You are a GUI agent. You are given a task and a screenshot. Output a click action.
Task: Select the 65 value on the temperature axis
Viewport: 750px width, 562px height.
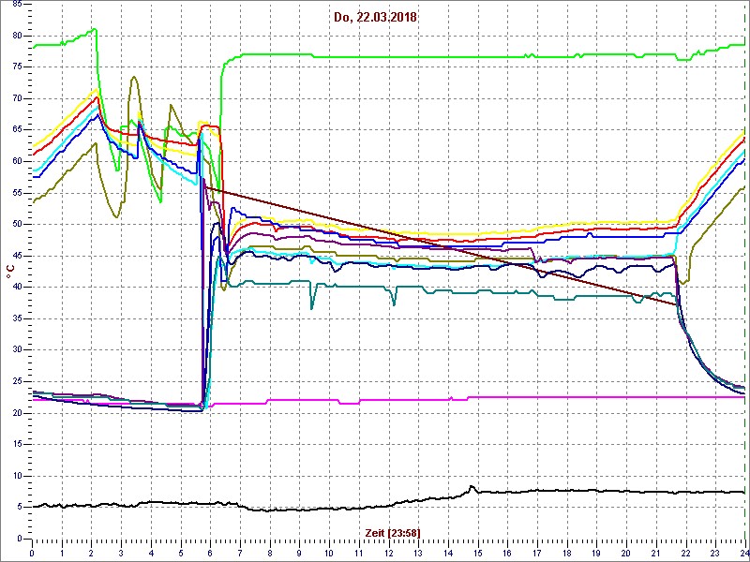click(x=16, y=130)
